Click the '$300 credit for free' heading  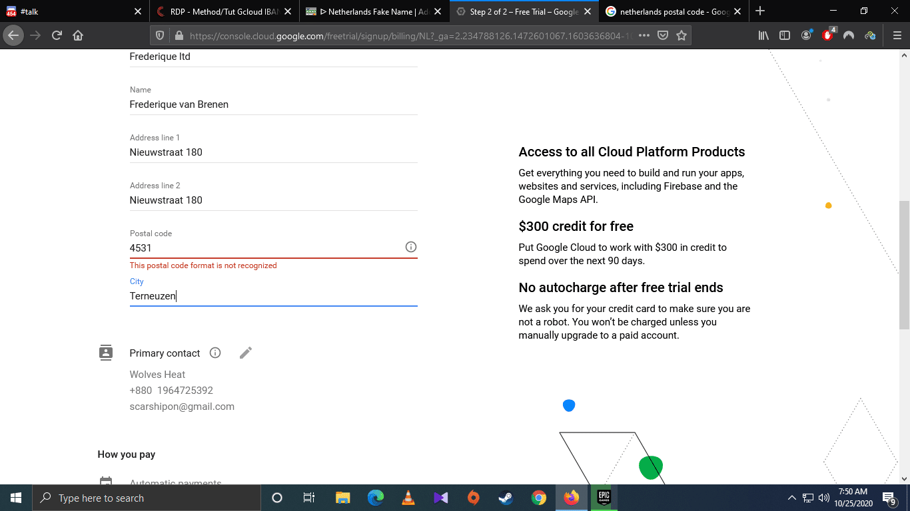click(x=576, y=226)
